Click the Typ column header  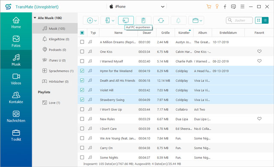[x=93, y=33]
